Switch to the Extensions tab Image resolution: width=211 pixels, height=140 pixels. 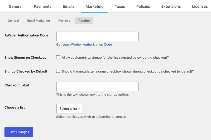pyautogui.click(x=171, y=6)
